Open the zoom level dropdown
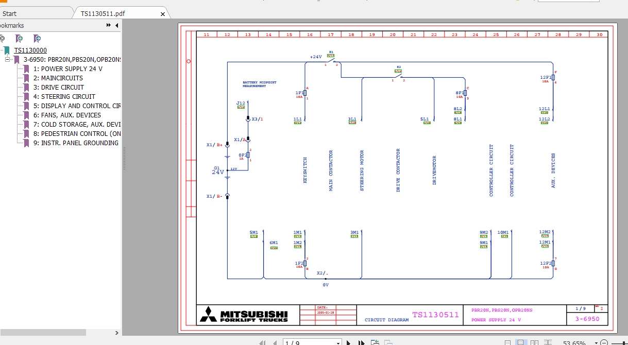The image size is (628, 345). [596, 341]
